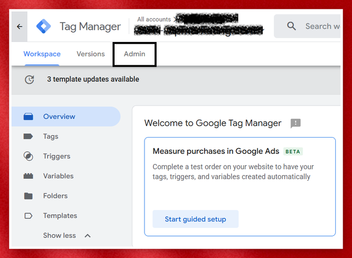352x258 pixels.
Task: Collapse sidebar using Show less chevron
Action: 88,236
